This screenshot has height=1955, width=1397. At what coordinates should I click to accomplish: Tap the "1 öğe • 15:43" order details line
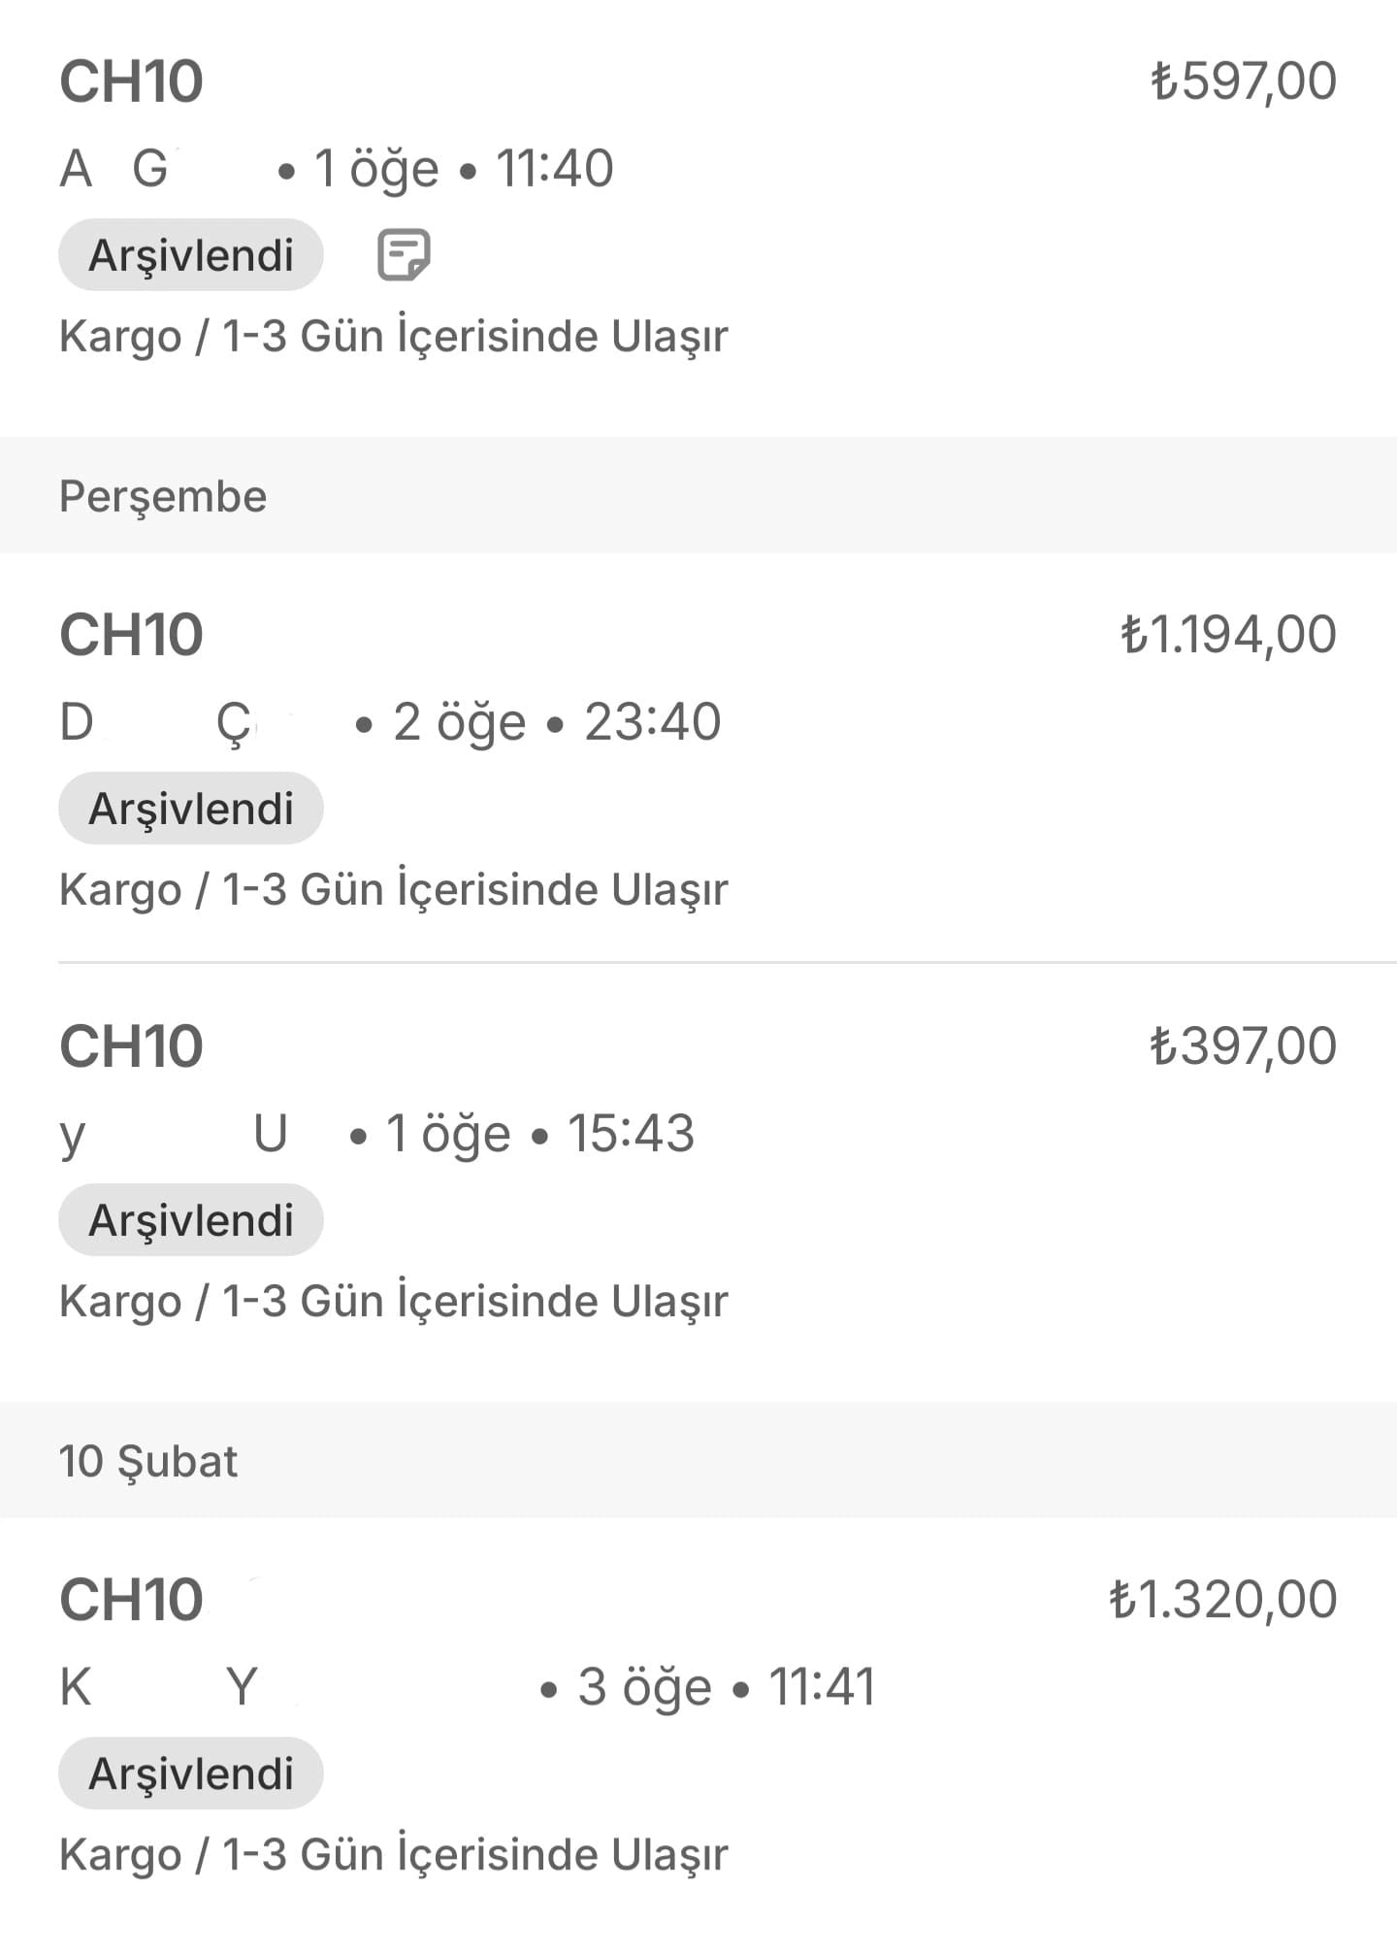pyautogui.click(x=539, y=1134)
